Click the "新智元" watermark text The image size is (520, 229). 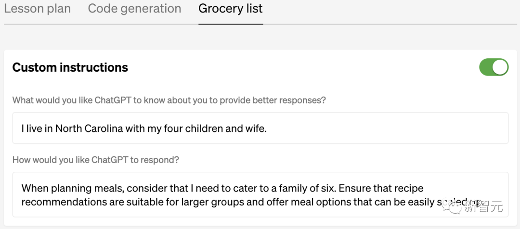[x=484, y=207]
